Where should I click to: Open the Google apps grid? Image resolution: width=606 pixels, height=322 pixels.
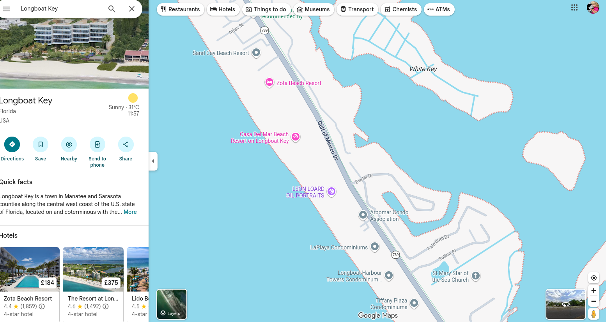tap(574, 7)
